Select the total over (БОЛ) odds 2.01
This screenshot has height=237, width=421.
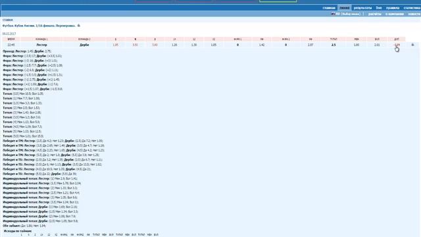[x=377, y=45]
